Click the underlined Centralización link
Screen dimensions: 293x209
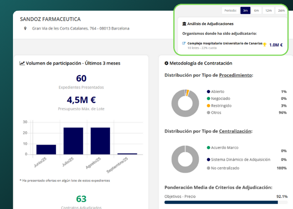tap(235, 131)
